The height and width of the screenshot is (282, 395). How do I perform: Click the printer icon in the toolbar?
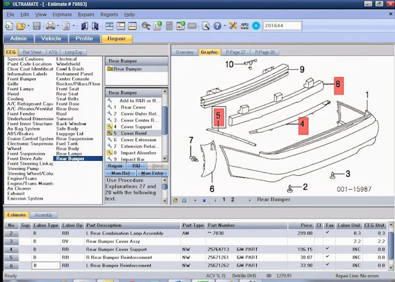tap(50, 26)
